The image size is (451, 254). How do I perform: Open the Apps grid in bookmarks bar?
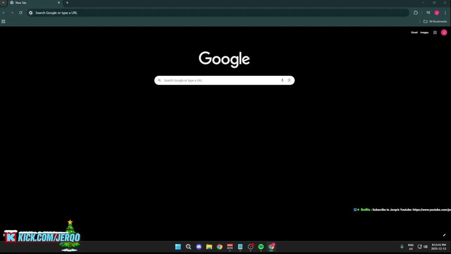(3, 22)
